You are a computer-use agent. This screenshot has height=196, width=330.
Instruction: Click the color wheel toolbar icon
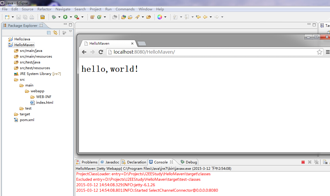click(x=160, y=17)
